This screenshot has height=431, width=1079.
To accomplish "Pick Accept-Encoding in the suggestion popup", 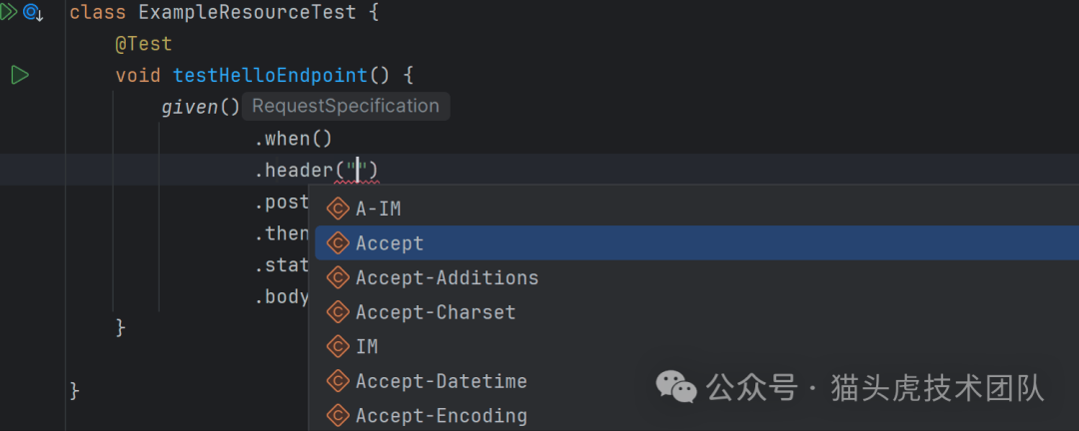I will (x=441, y=415).
